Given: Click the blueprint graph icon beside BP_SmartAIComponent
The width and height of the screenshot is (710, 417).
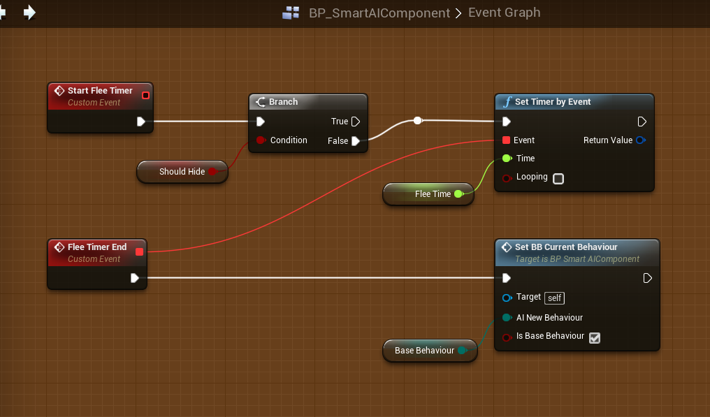Looking at the screenshot, I should click(291, 13).
